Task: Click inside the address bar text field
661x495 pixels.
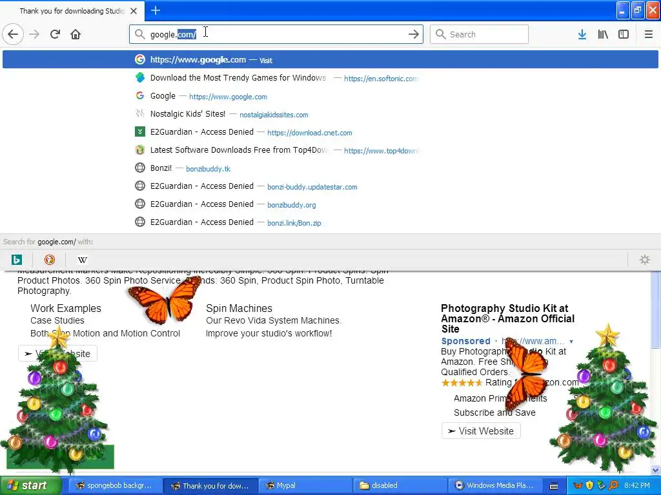Action: [x=276, y=34]
